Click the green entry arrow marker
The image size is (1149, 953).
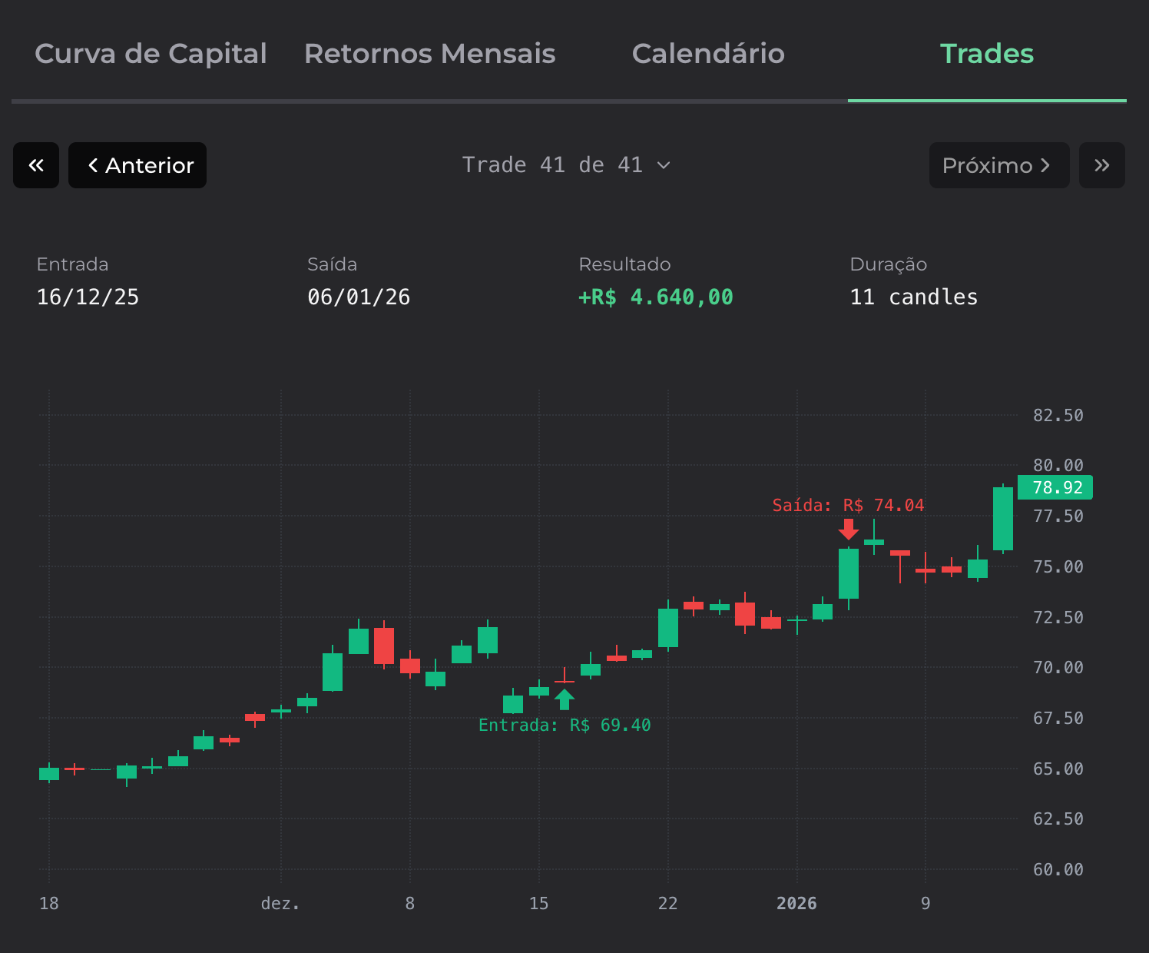click(565, 699)
